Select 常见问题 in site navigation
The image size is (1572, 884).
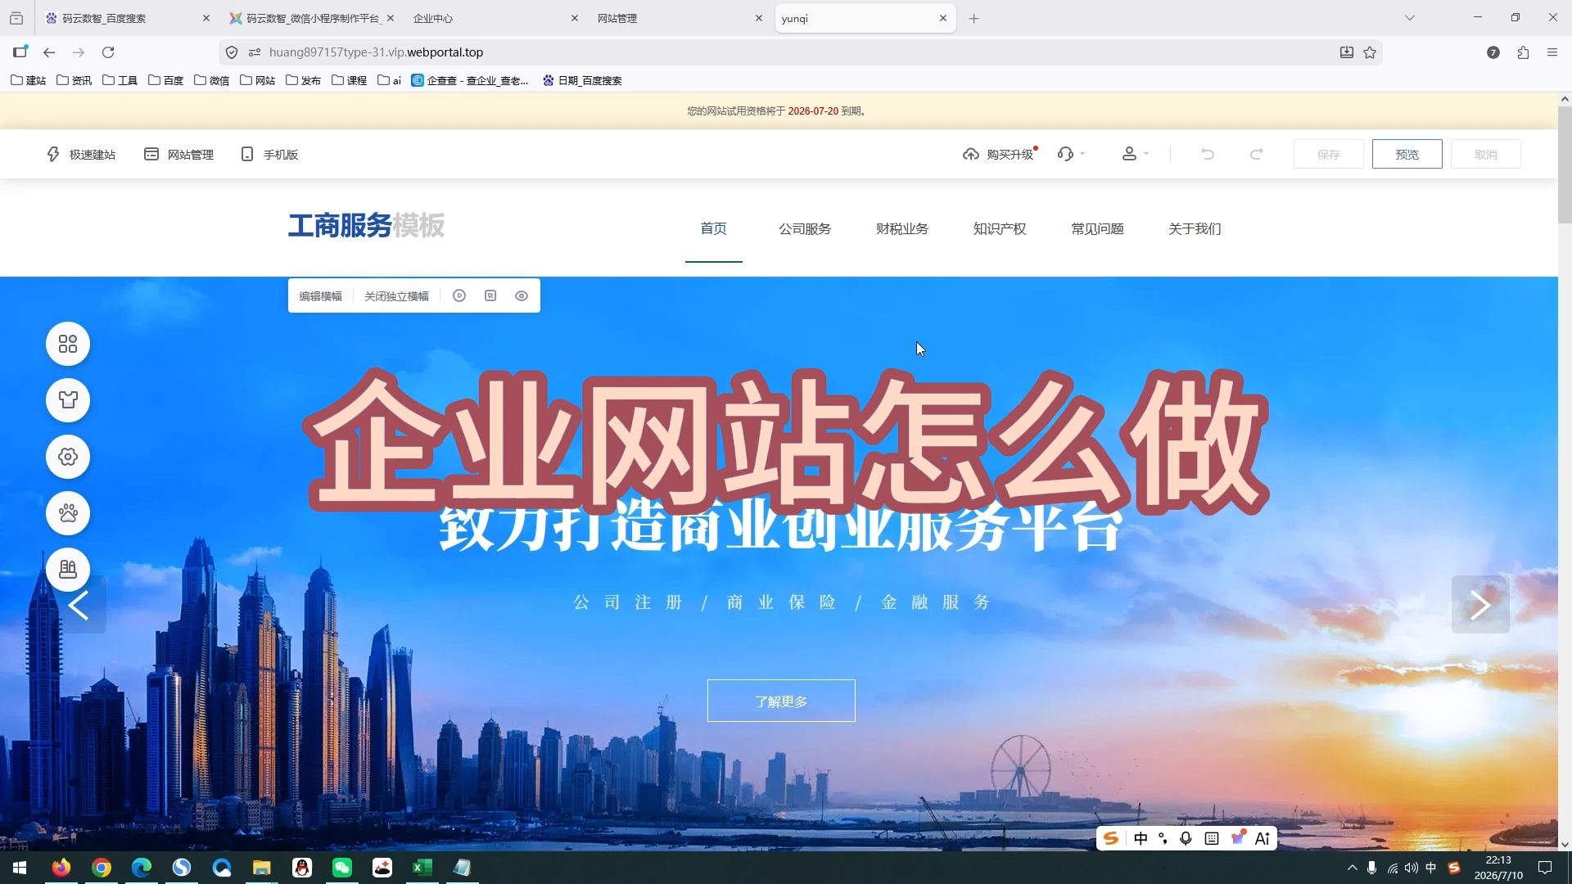1097,228
